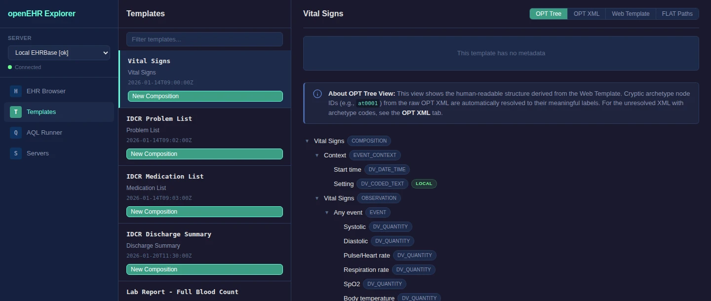This screenshot has width=711, height=301.
Task: Click the openEHR Explorer app title
Action: click(x=41, y=14)
